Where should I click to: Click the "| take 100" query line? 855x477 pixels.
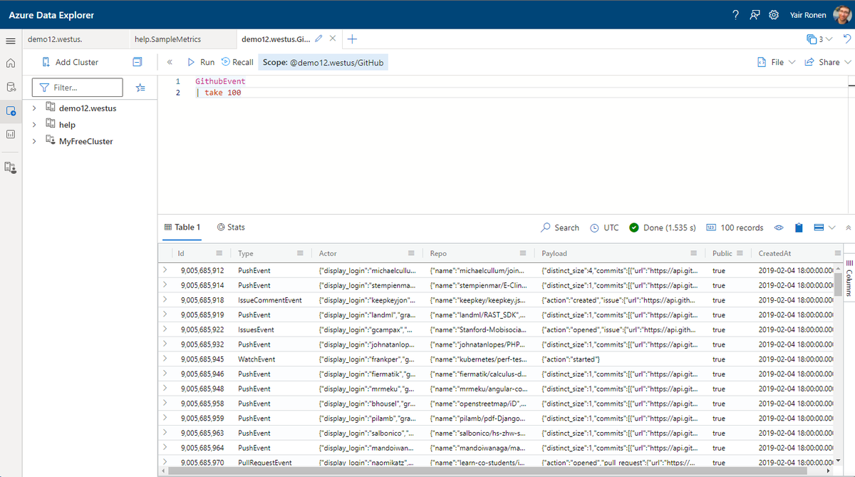[219, 93]
